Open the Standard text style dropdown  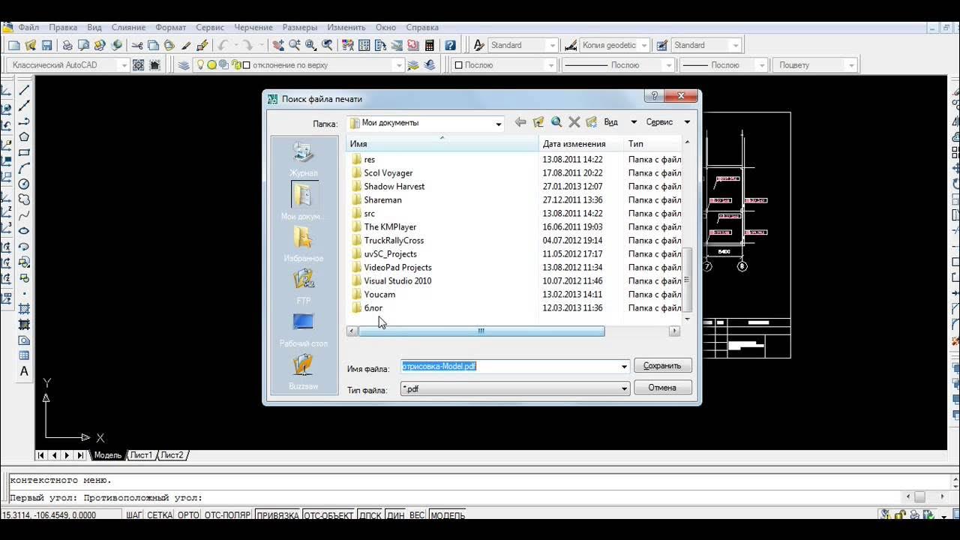pyautogui.click(x=553, y=46)
